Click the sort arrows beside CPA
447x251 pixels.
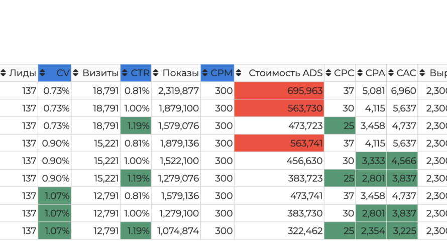(360, 73)
